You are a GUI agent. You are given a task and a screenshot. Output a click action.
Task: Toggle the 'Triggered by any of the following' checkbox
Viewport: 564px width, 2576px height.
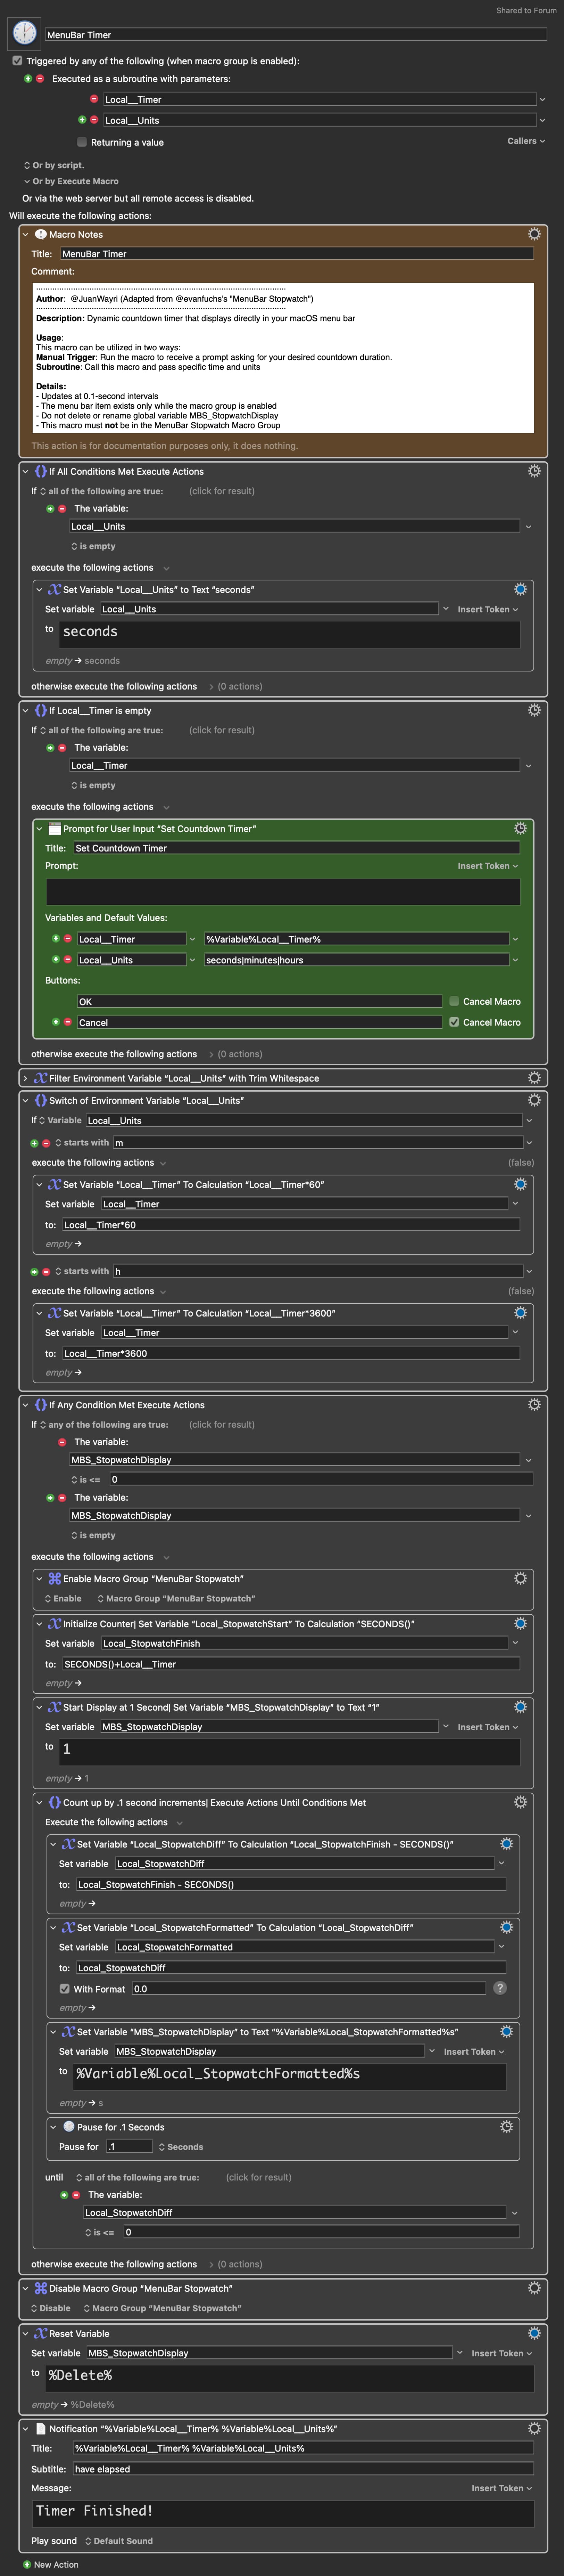click(17, 61)
